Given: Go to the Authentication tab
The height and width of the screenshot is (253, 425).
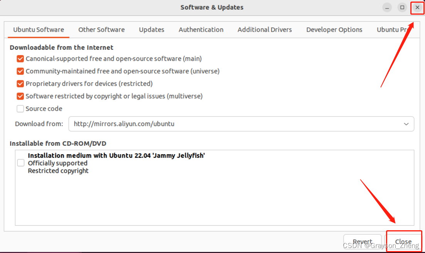Looking at the screenshot, I should (201, 30).
